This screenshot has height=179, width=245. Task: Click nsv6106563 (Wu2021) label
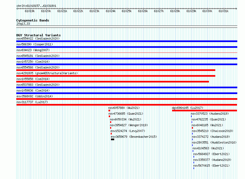(x=208, y=148)
